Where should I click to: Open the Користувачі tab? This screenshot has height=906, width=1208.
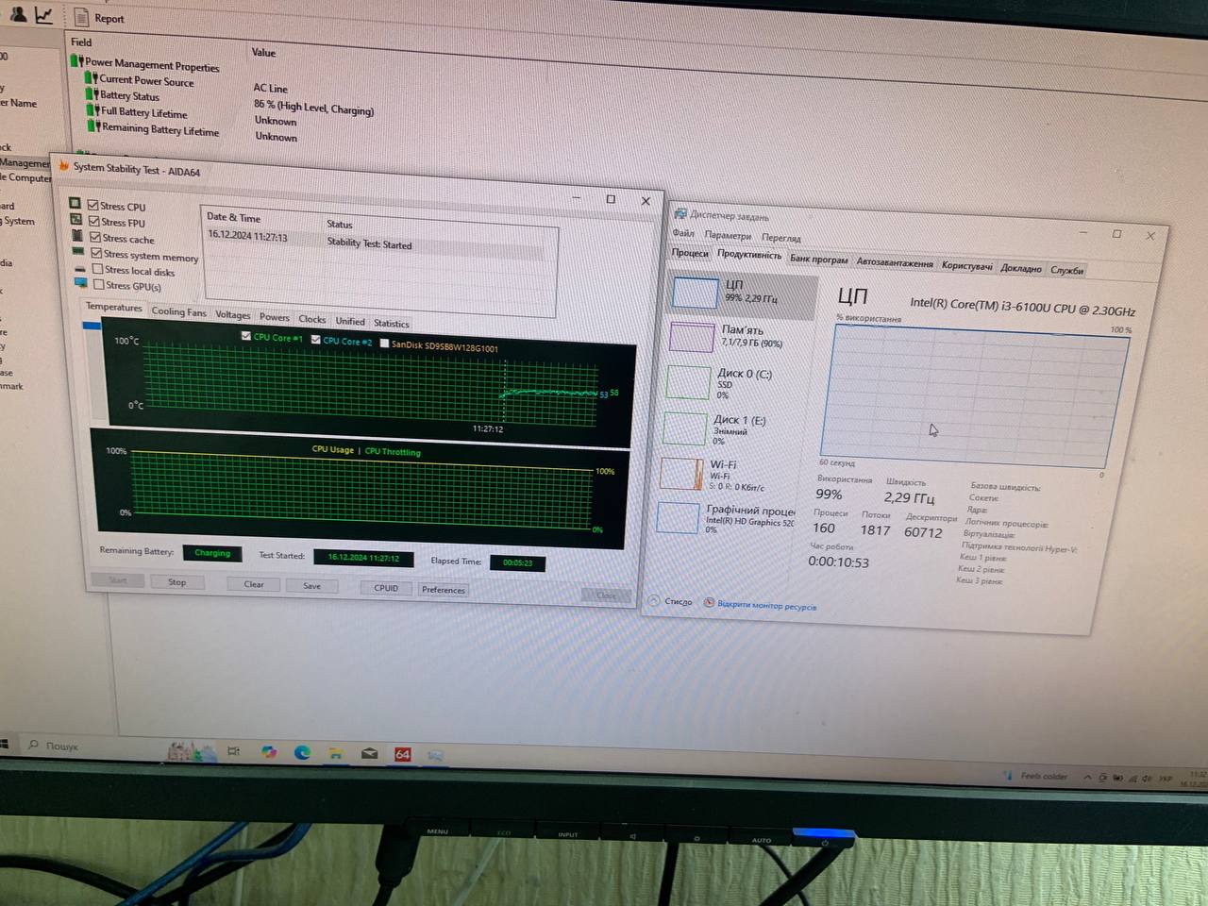coord(966,266)
